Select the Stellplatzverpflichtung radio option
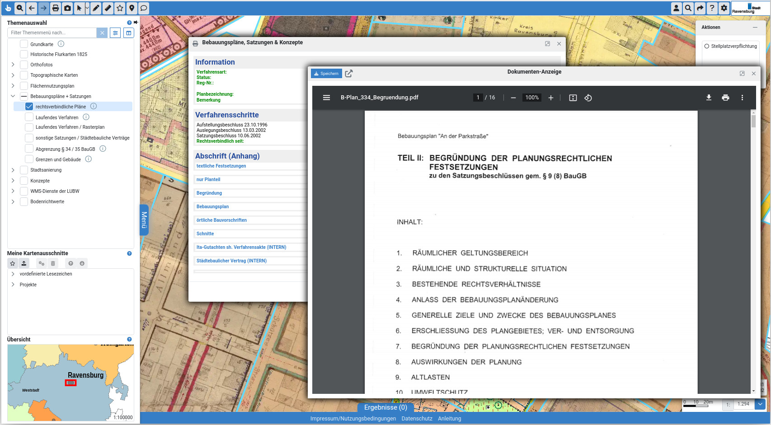Screen dimensions: 771x425 pos(707,46)
